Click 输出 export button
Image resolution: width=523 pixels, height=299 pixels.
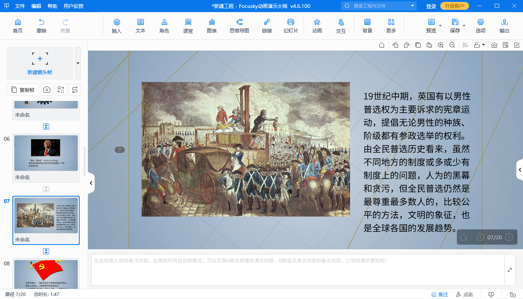pos(504,26)
